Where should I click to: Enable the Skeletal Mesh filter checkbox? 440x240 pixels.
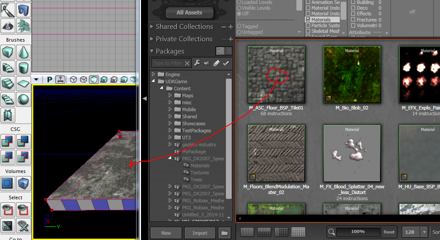point(308,31)
